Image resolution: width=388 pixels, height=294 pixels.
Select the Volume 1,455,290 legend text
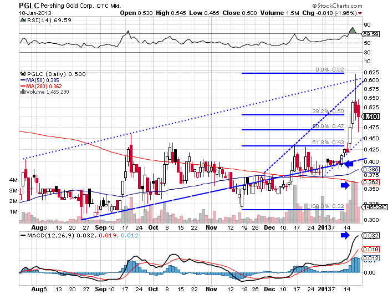(48, 92)
